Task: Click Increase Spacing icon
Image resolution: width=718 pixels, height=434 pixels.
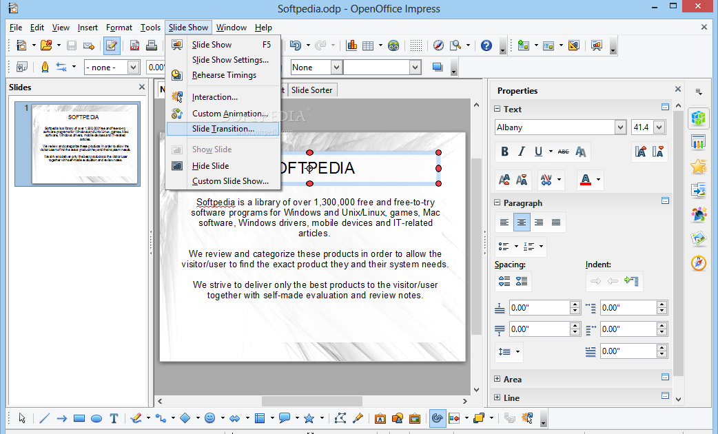Action: (504, 281)
